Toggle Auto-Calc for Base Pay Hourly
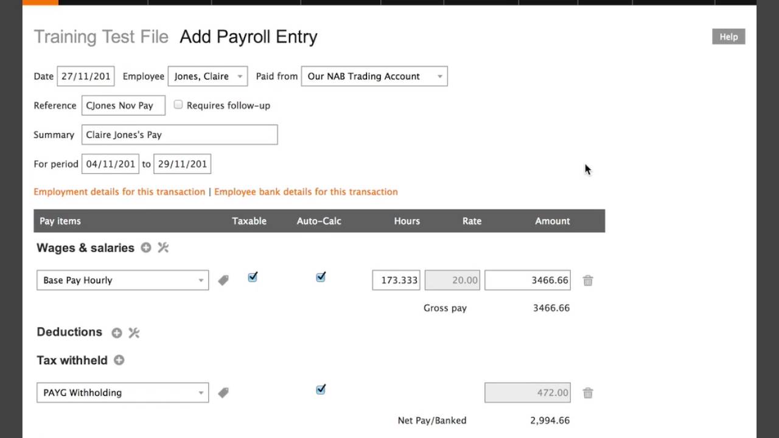The height and width of the screenshot is (438, 779). click(x=321, y=277)
